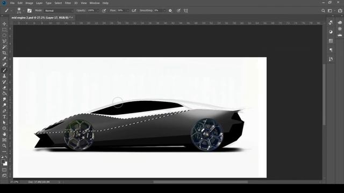Select the Brush tool in the toolbox
This screenshot has width=344, height=193.
coord(4,70)
